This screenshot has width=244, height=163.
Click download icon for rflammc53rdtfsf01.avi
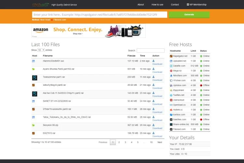pos(154,61)
